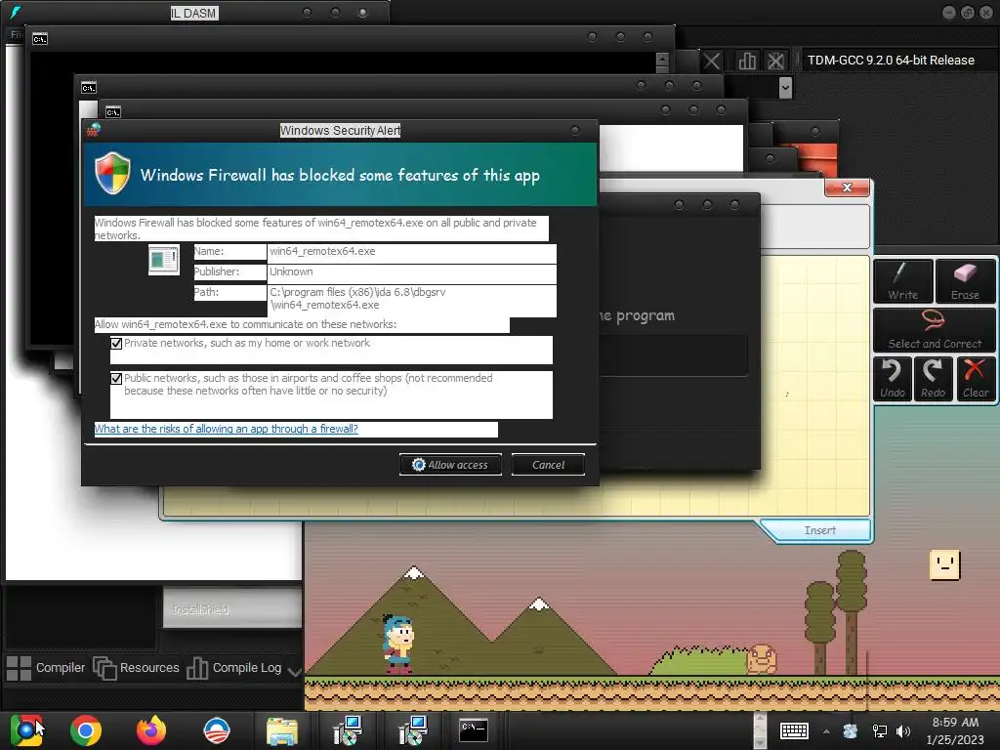Click the console scrollbar up arrow
Viewport: 1000px width, 750px height.
tap(663, 58)
